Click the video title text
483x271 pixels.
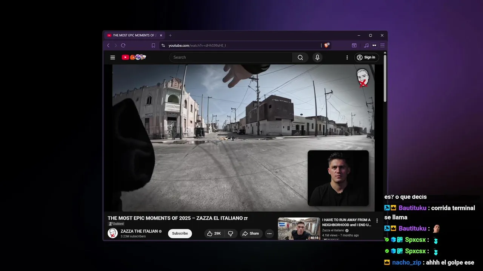point(177,218)
